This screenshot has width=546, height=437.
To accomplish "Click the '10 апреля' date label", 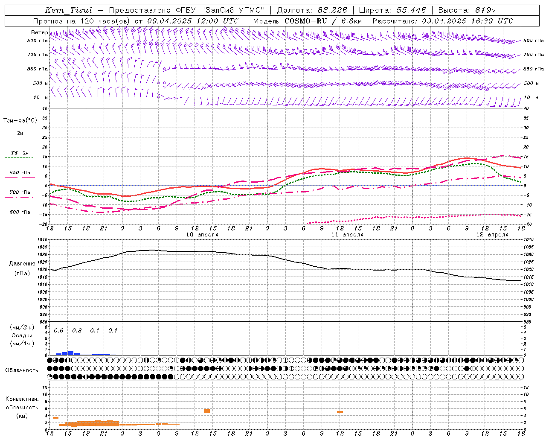I will pyautogui.click(x=202, y=235).
